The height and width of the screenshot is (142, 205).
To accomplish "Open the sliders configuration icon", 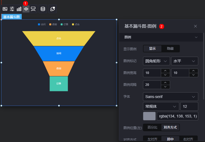I will pos(12,9).
